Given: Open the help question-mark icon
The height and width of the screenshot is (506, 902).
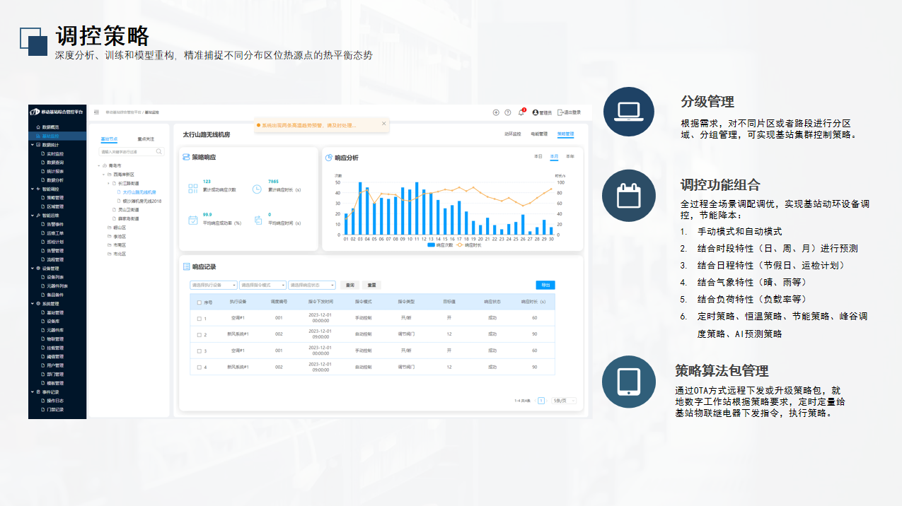Looking at the screenshot, I should tap(507, 112).
